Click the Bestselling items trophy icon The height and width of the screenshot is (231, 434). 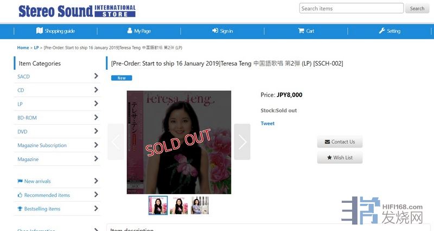coord(20,209)
